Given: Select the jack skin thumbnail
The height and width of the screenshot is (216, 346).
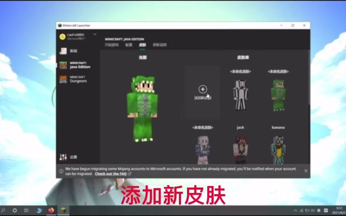Looking at the screenshot, I should point(240,150).
